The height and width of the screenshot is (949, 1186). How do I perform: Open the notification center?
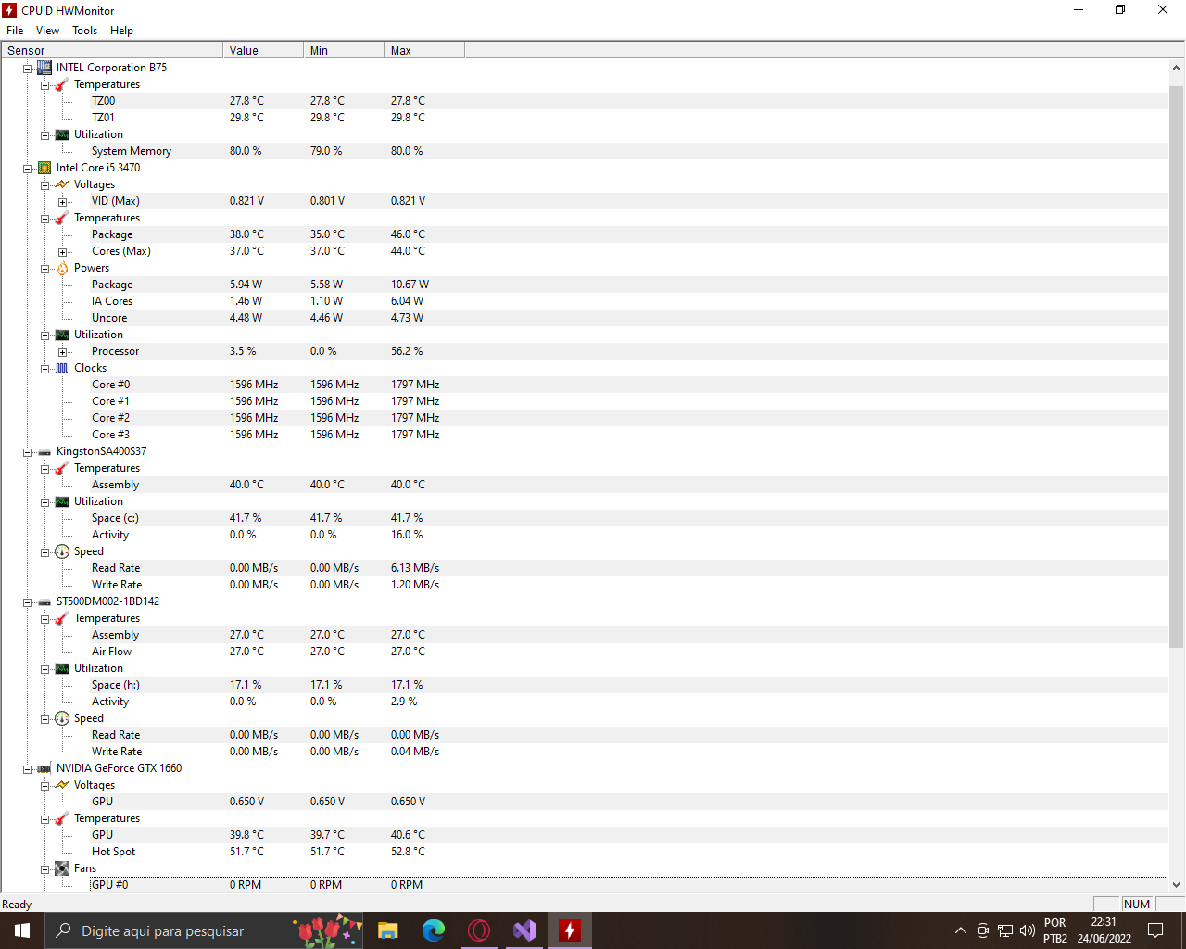pyautogui.click(x=1155, y=930)
